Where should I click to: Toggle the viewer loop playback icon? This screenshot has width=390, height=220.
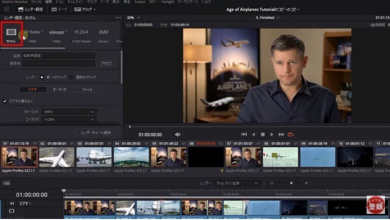point(290,135)
